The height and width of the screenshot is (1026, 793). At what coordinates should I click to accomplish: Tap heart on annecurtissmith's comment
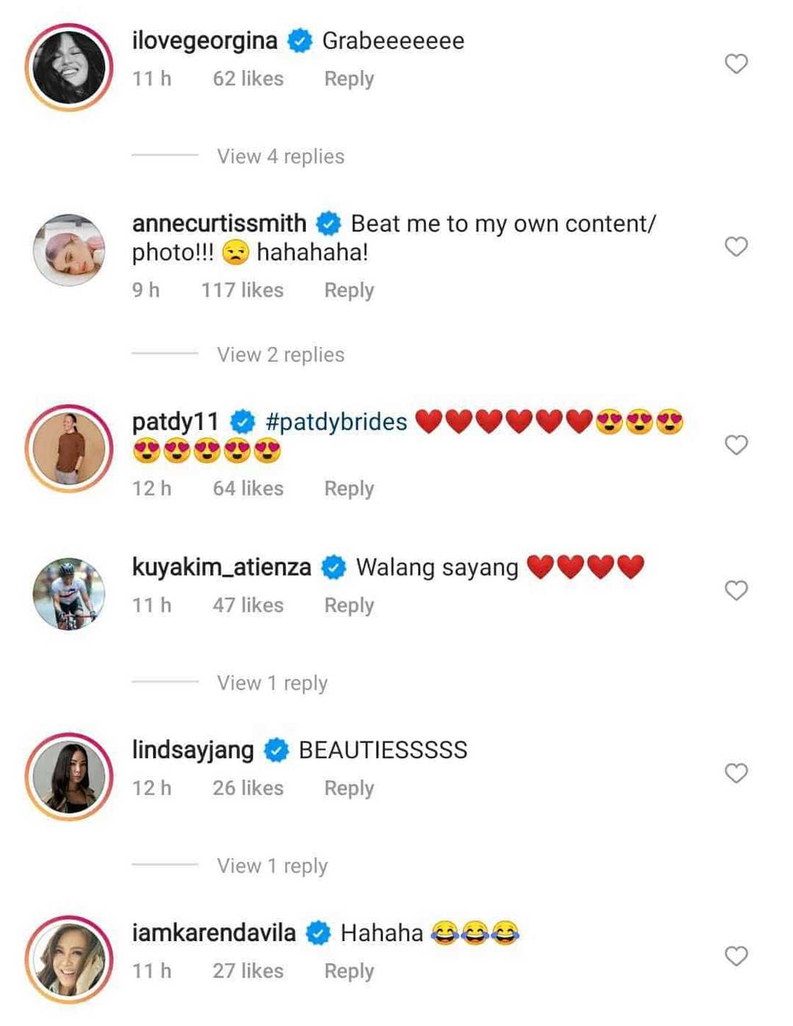pos(736,246)
